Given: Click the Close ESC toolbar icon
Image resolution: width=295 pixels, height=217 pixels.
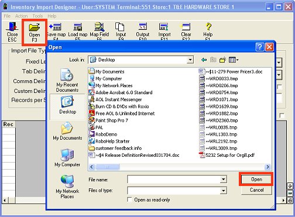Looking at the screenshot, I should (x=12, y=32).
